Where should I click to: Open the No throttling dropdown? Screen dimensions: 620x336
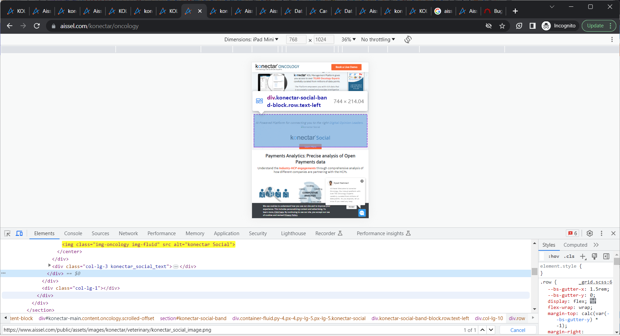(378, 40)
